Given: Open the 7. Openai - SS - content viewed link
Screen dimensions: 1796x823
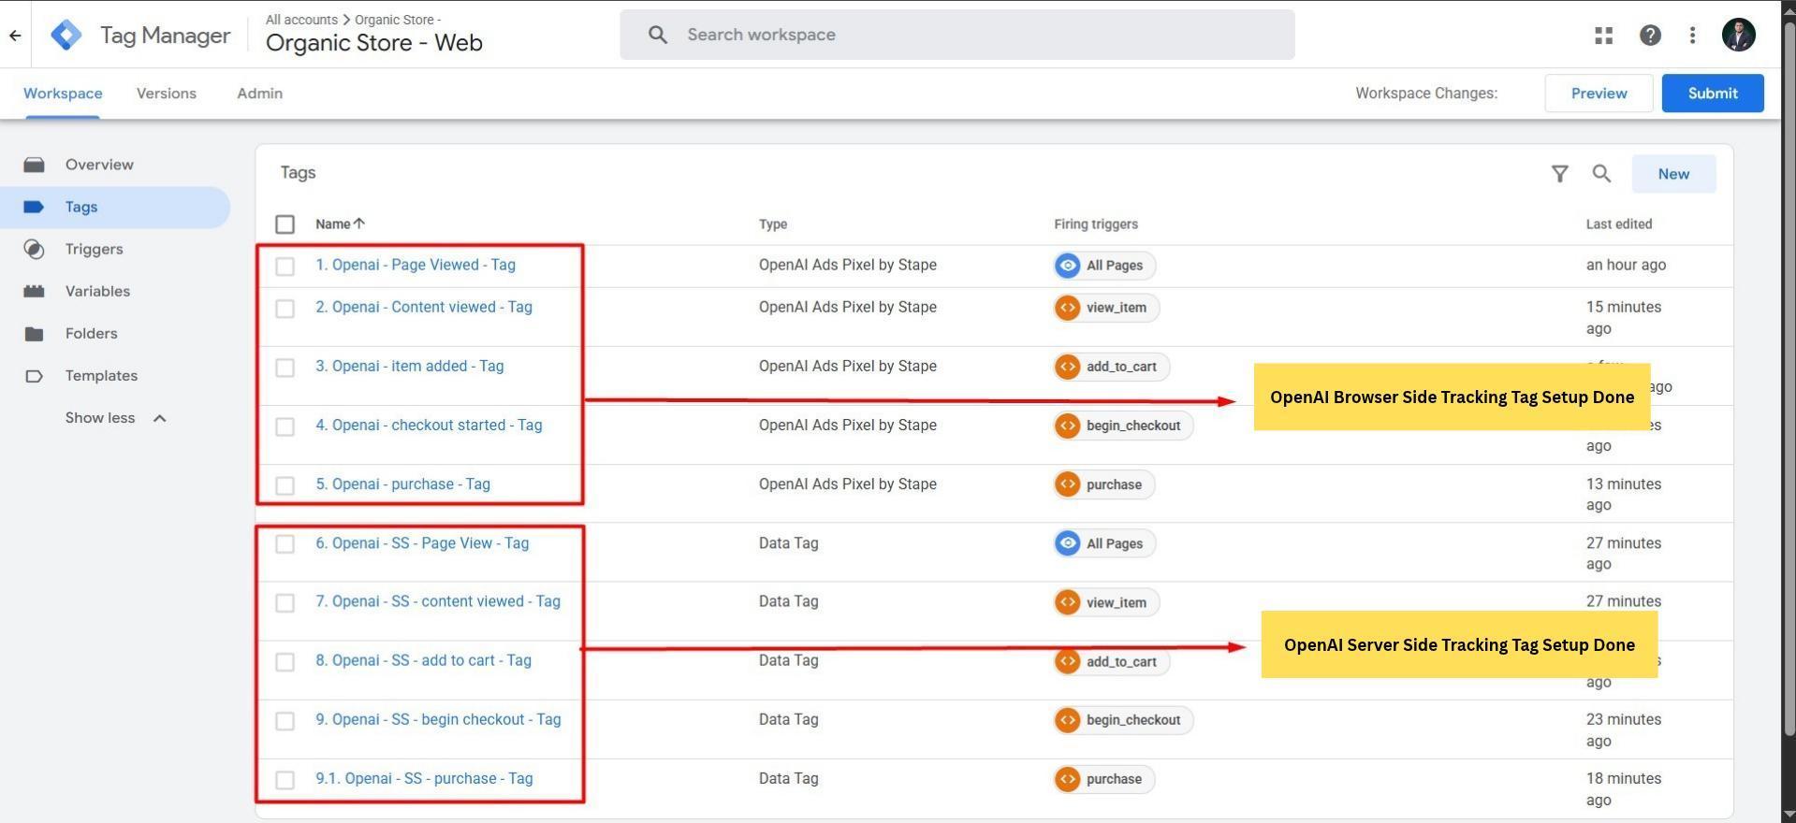Looking at the screenshot, I should point(438,601).
